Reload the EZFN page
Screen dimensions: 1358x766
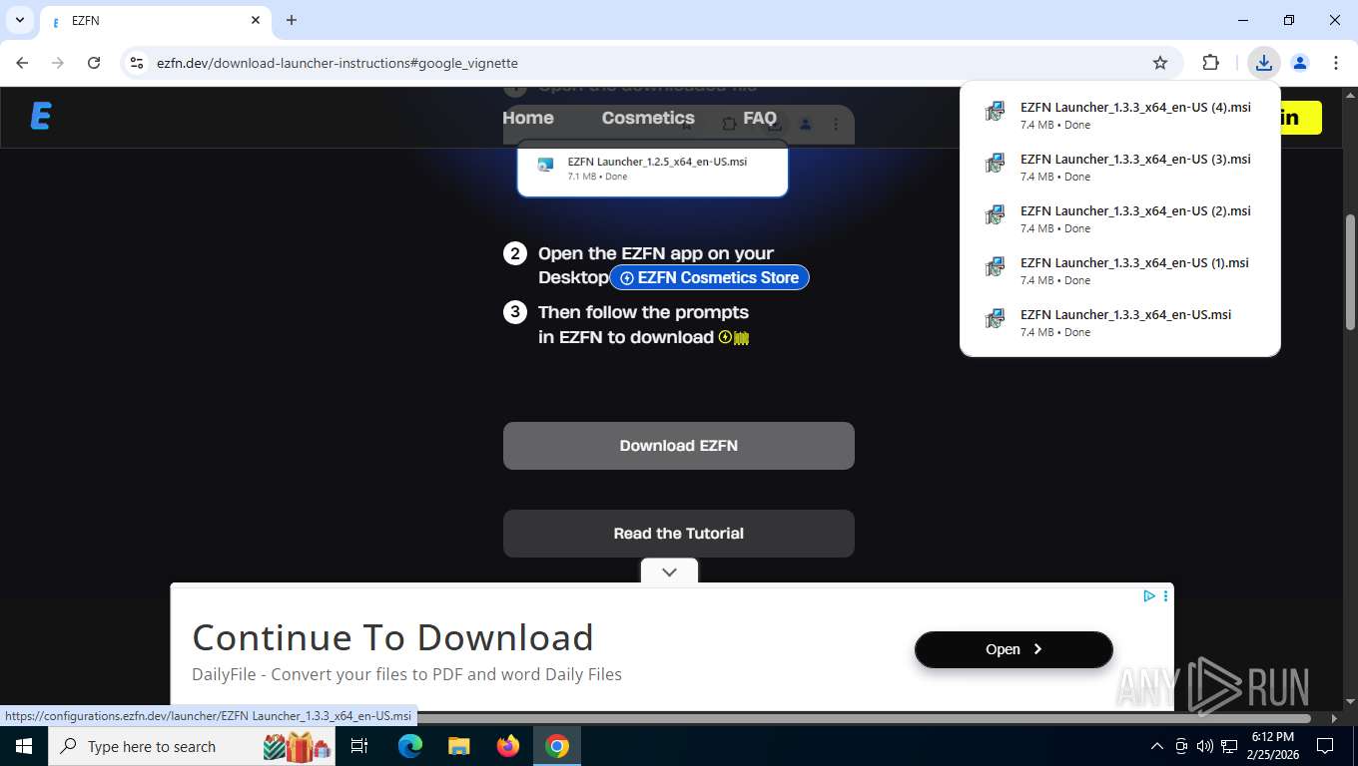[x=94, y=63]
